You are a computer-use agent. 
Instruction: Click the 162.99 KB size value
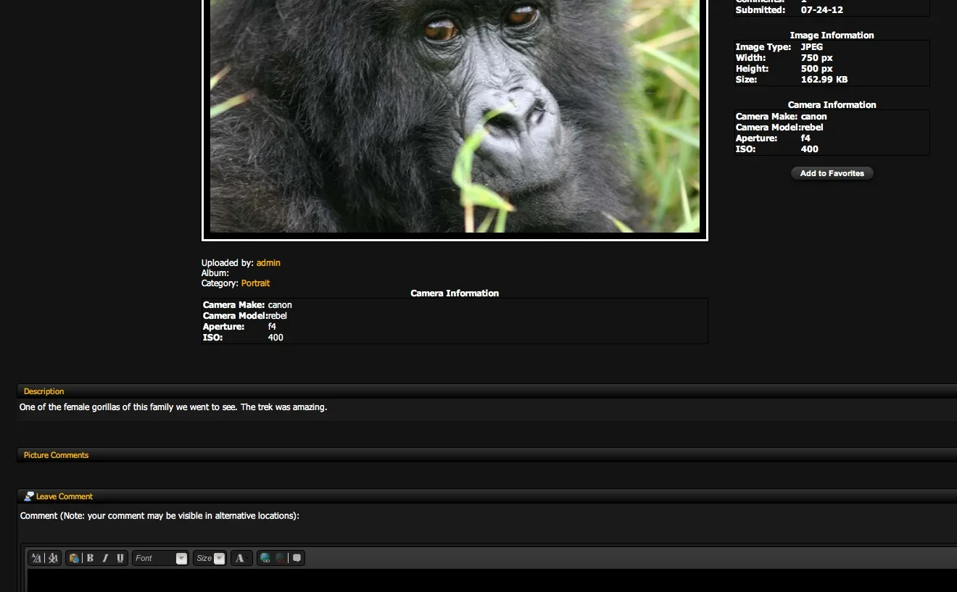pyautogui.click(x=824, y=80)
